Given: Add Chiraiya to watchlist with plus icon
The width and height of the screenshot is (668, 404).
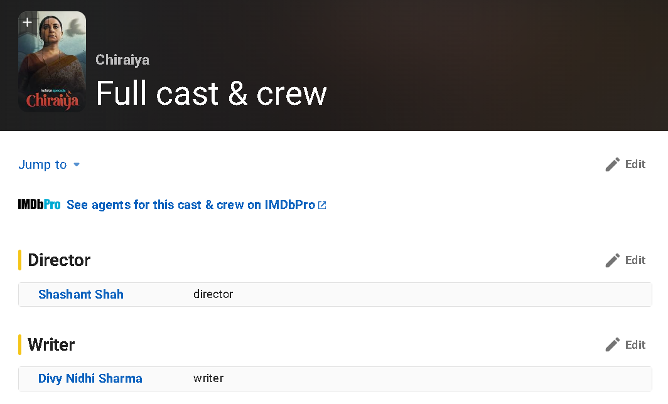Looking at the screenshot, I should [27, 23].
